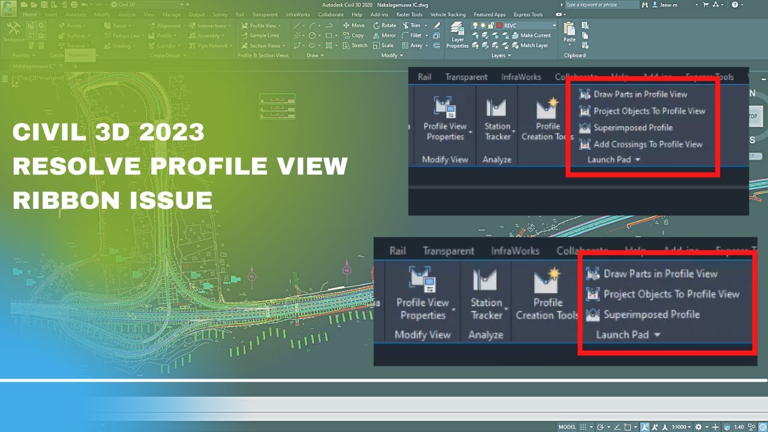This screenshot has height=432, width=768.
Task: Click the Application menu C3D logo
Action: point(8,8)
